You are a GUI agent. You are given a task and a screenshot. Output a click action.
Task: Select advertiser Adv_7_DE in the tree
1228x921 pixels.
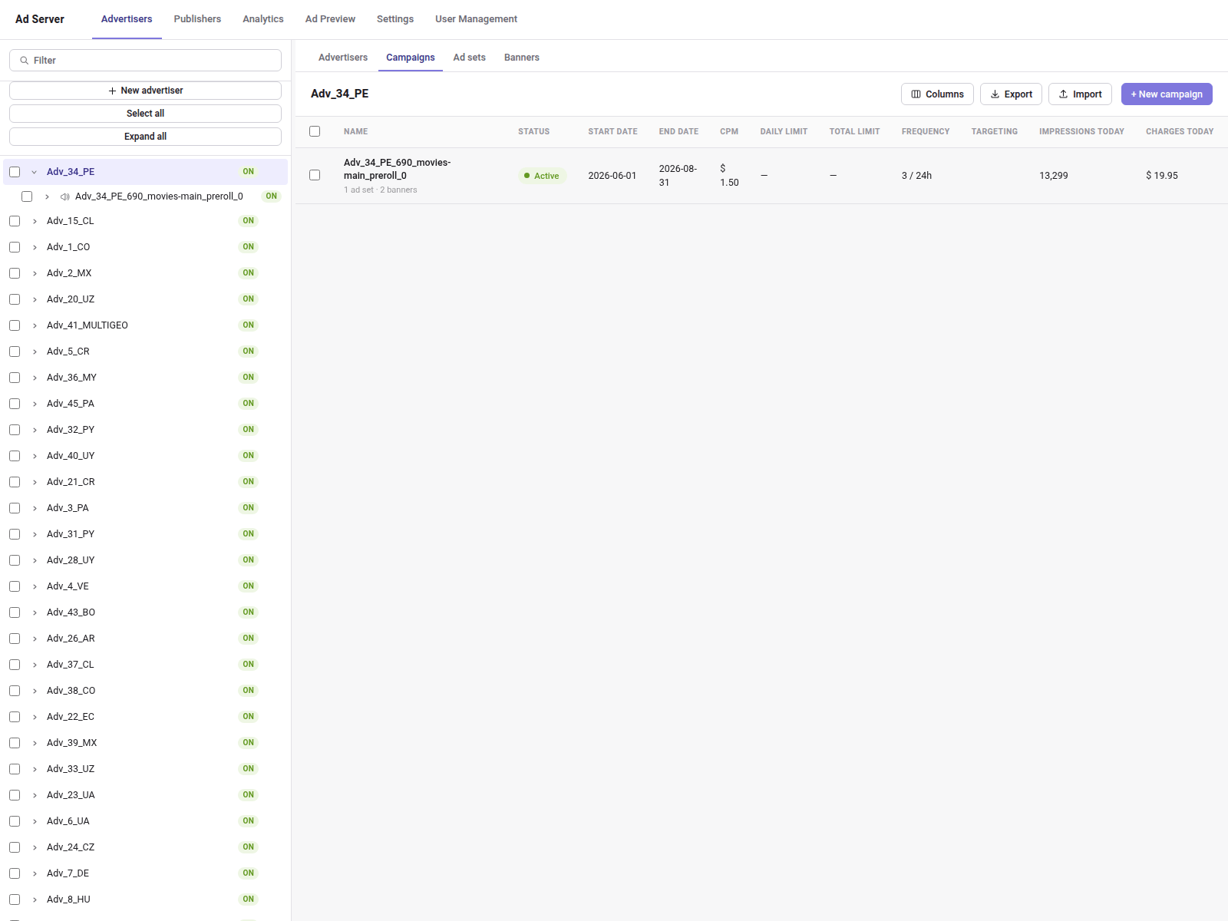(x=68, y=873)
